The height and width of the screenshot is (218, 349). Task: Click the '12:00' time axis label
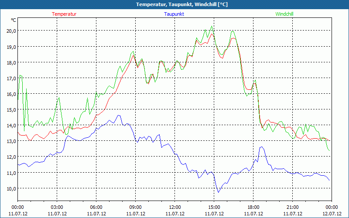(x=175, y=208)
